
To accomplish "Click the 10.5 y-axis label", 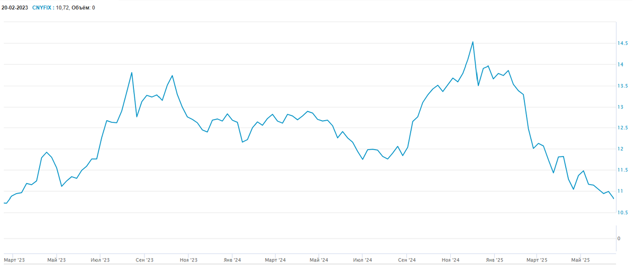I will pos(623,213).
